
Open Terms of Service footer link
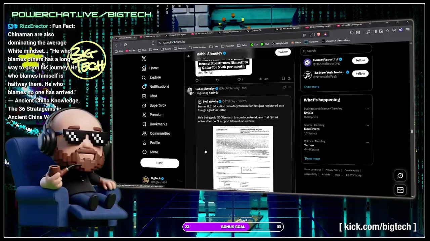(312, 170)
